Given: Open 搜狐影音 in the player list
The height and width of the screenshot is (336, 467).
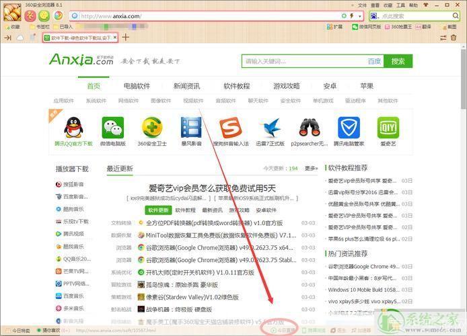Looking at the screenshot, I should pos(70,184).
